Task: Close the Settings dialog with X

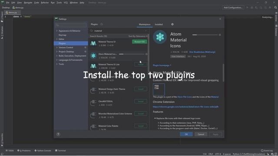Action: 220,19
